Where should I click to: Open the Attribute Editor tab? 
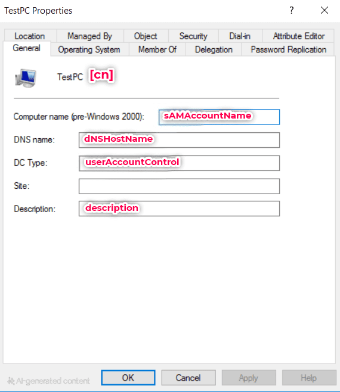[x=298, y=36]
